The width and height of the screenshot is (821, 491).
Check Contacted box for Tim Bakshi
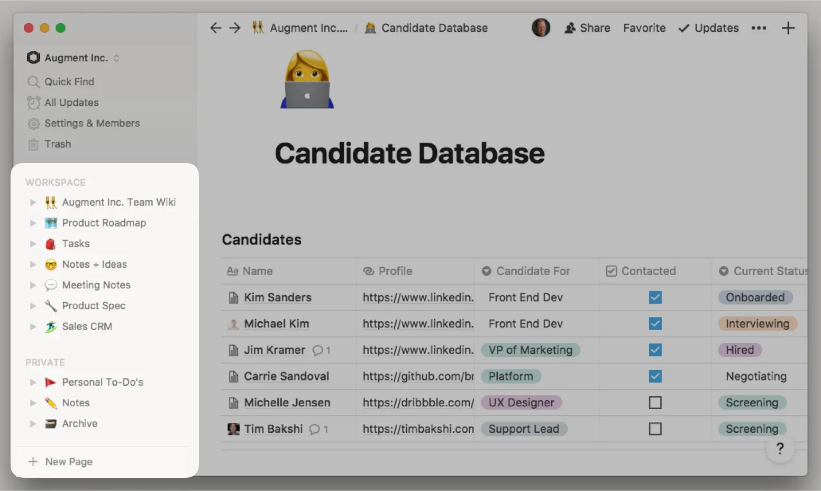pyautogui.click(x=655, y=429)
